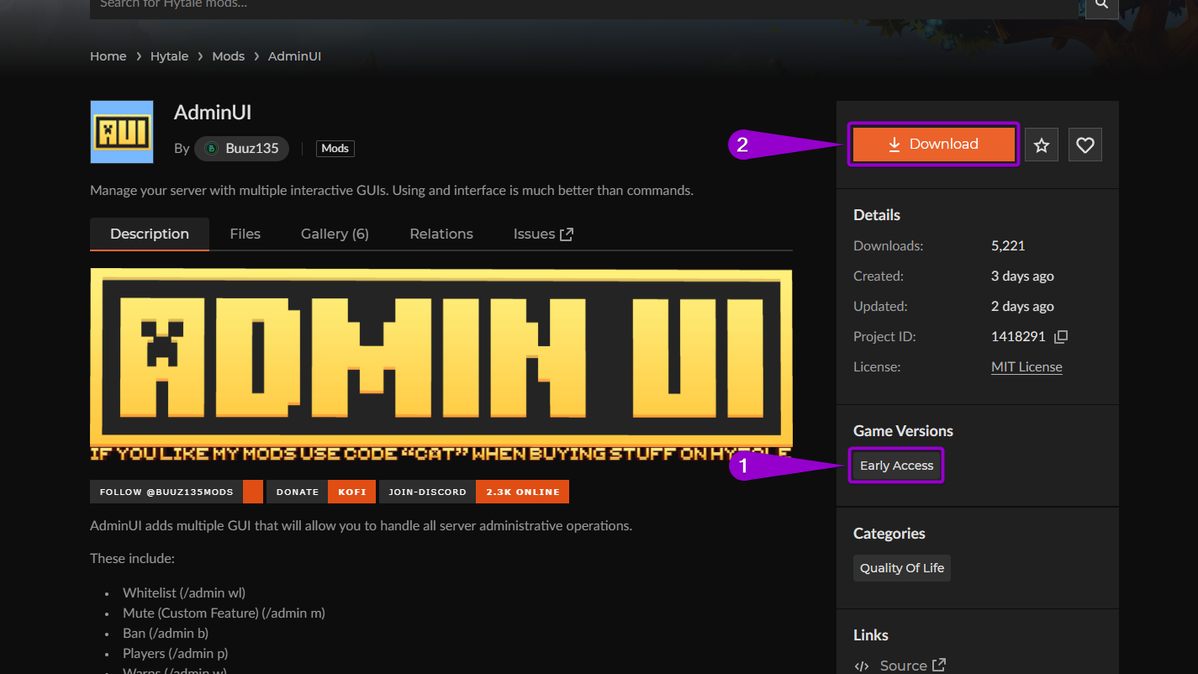Select the Early Access game version badge
The height and width of the screenshot is (674, 1198).
coord(896,465)
